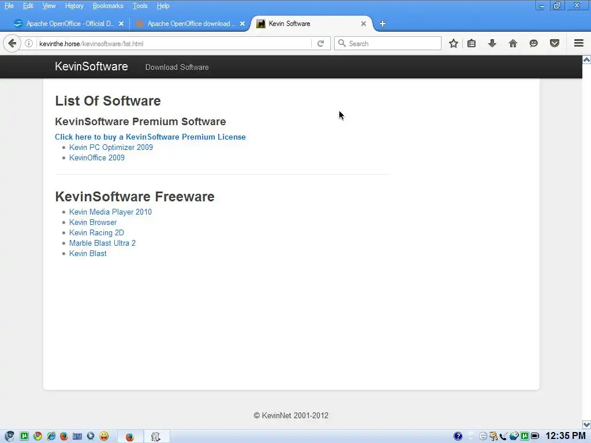Close the Apache OpenOffice - Official tab
591x443 pixels.
pyautogui.click(x=121, y=23)
